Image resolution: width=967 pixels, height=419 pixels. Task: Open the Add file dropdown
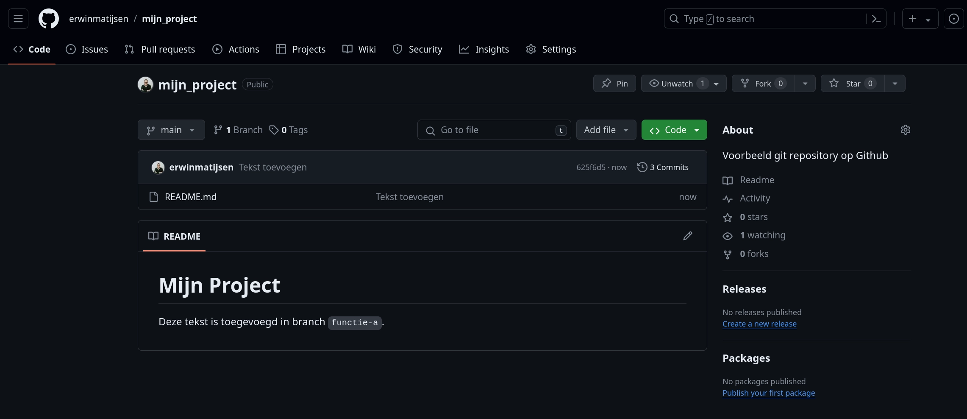tap(606, 130)
